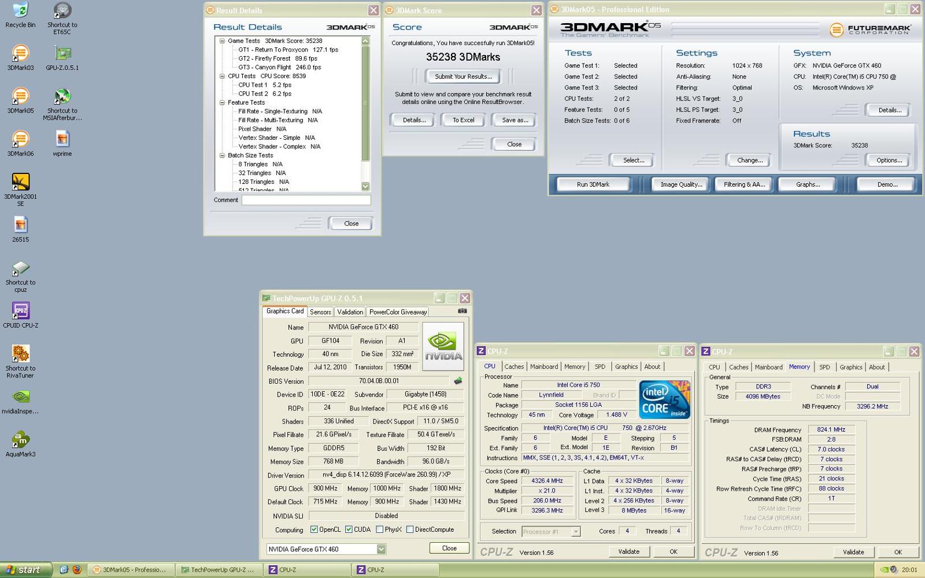The height and width of the screenshot is (578, 925).
Task: Click the Internet Explorer quick launch icon
Action: (64, 569)
